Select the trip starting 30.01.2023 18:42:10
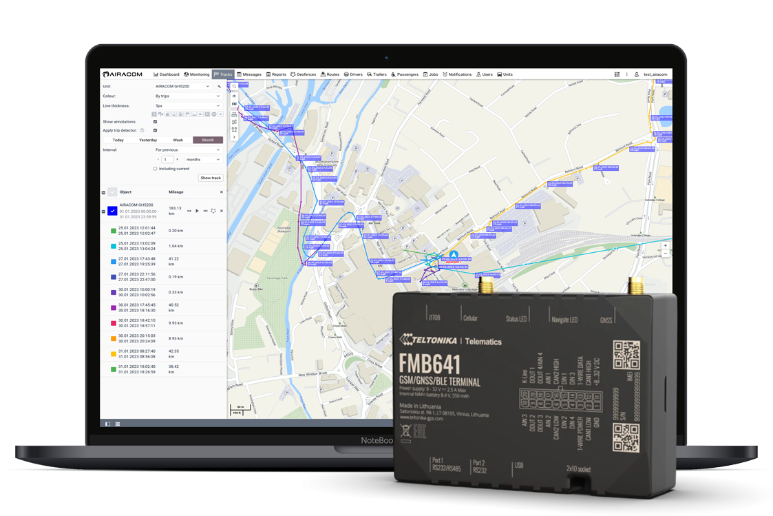Image resolution: width=773 pixels, height=516 pixels. 163,323
